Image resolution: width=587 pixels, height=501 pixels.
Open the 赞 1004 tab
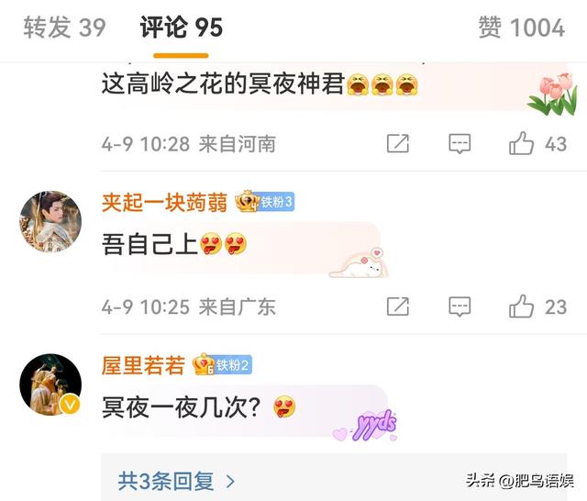[522, 28]
